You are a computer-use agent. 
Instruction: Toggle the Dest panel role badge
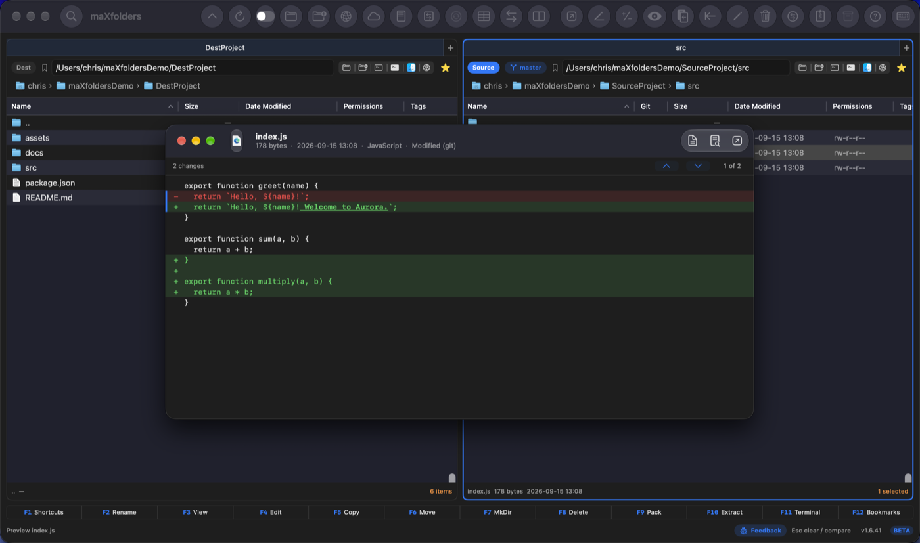click(x=23, y=68)
